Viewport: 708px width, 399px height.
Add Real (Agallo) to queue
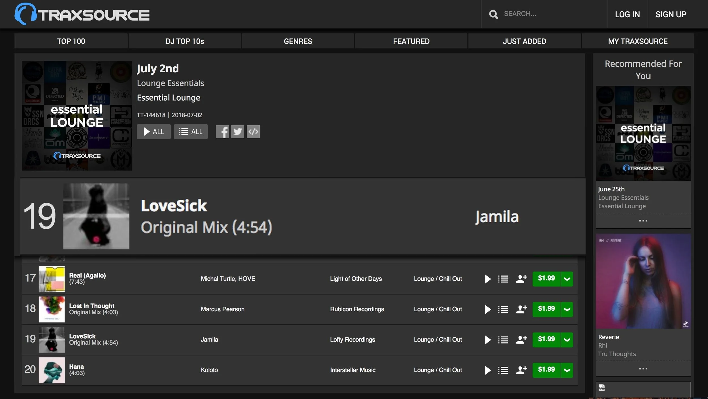pos(503,279)
